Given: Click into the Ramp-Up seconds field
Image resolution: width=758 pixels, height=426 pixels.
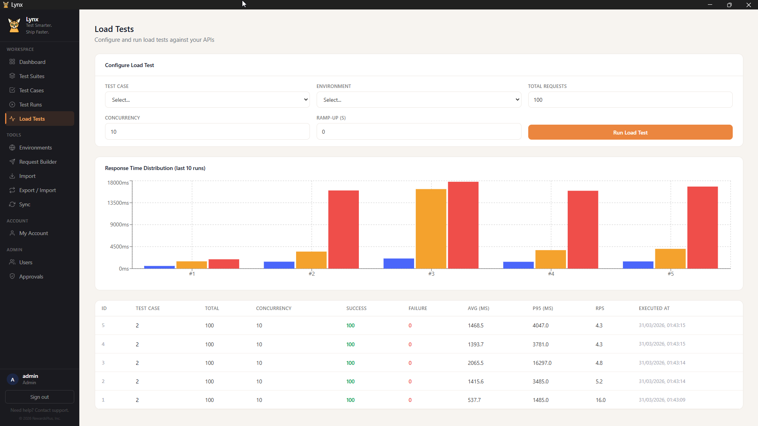Looking at the screenshot, I should pos(418,132).
